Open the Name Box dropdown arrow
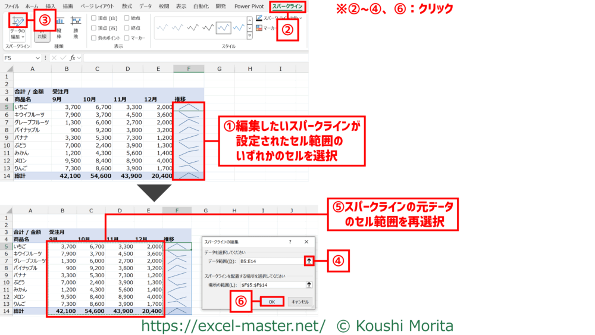The image size is (595, 335). (x=37, y=58)
